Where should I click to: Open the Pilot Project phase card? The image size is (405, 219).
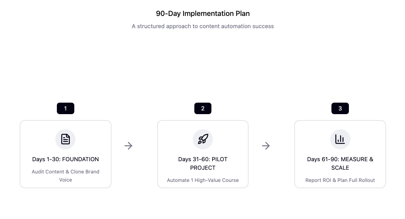point(203,154)
